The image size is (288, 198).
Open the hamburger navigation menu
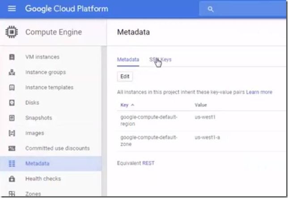pyautogui.click(x=12, y=9)
